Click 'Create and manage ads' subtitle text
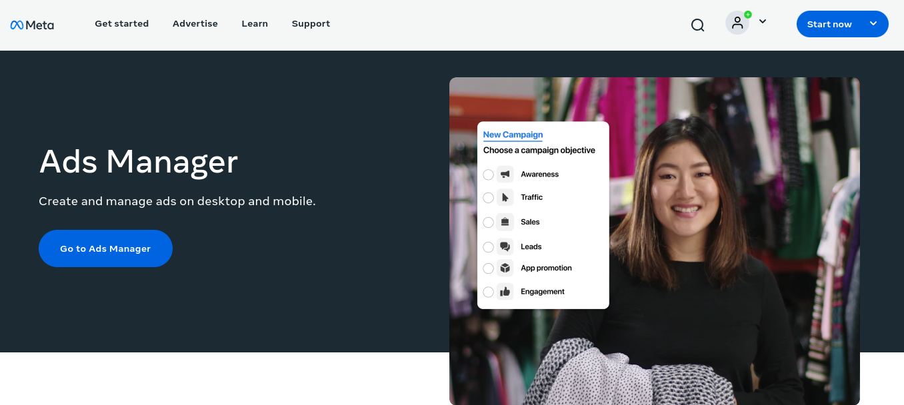Viewport: 904px width, 405px height. coord(177,201)
